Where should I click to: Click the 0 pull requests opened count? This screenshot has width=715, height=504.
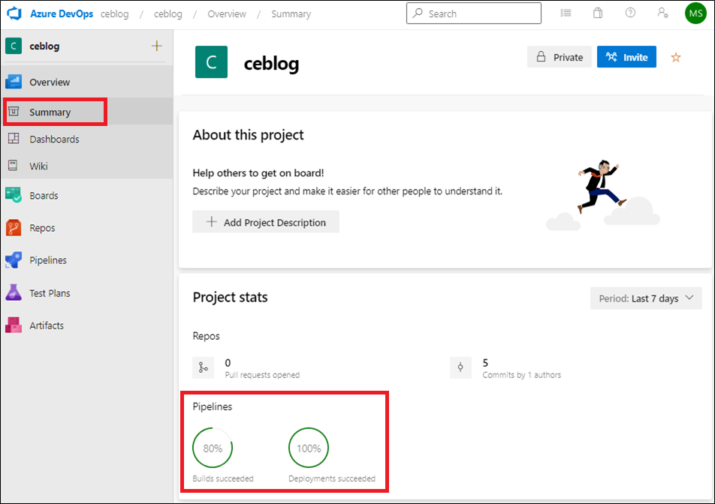click(x=228, y=362)
